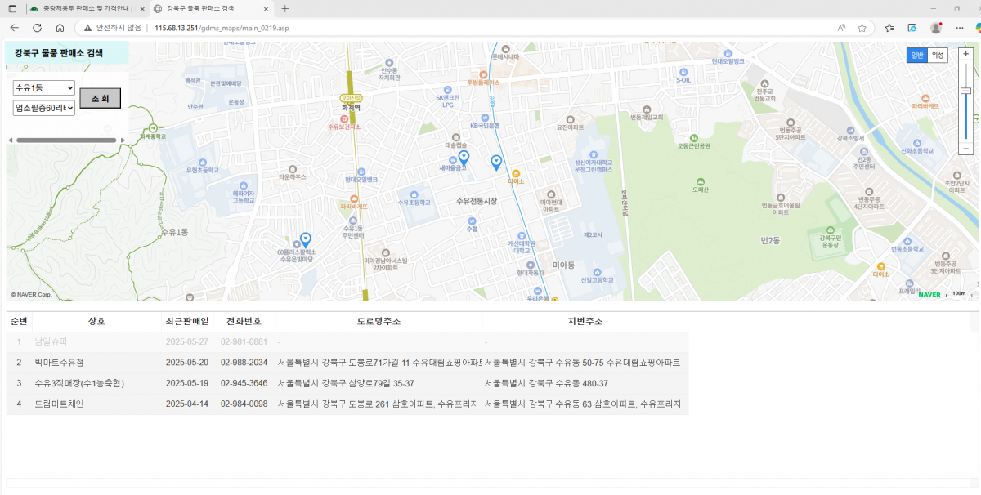Click the NAVER logo on the map
This screenshot has height=495, width=981.
929,294
